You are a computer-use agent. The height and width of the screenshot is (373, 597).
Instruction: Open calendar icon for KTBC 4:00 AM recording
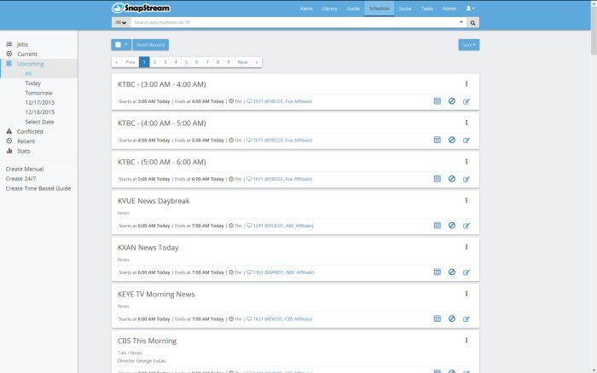[x=437, y=140]
